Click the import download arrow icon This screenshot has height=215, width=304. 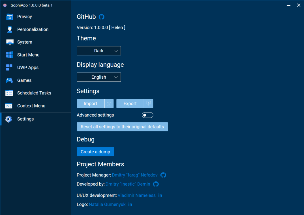click(109, 104)
